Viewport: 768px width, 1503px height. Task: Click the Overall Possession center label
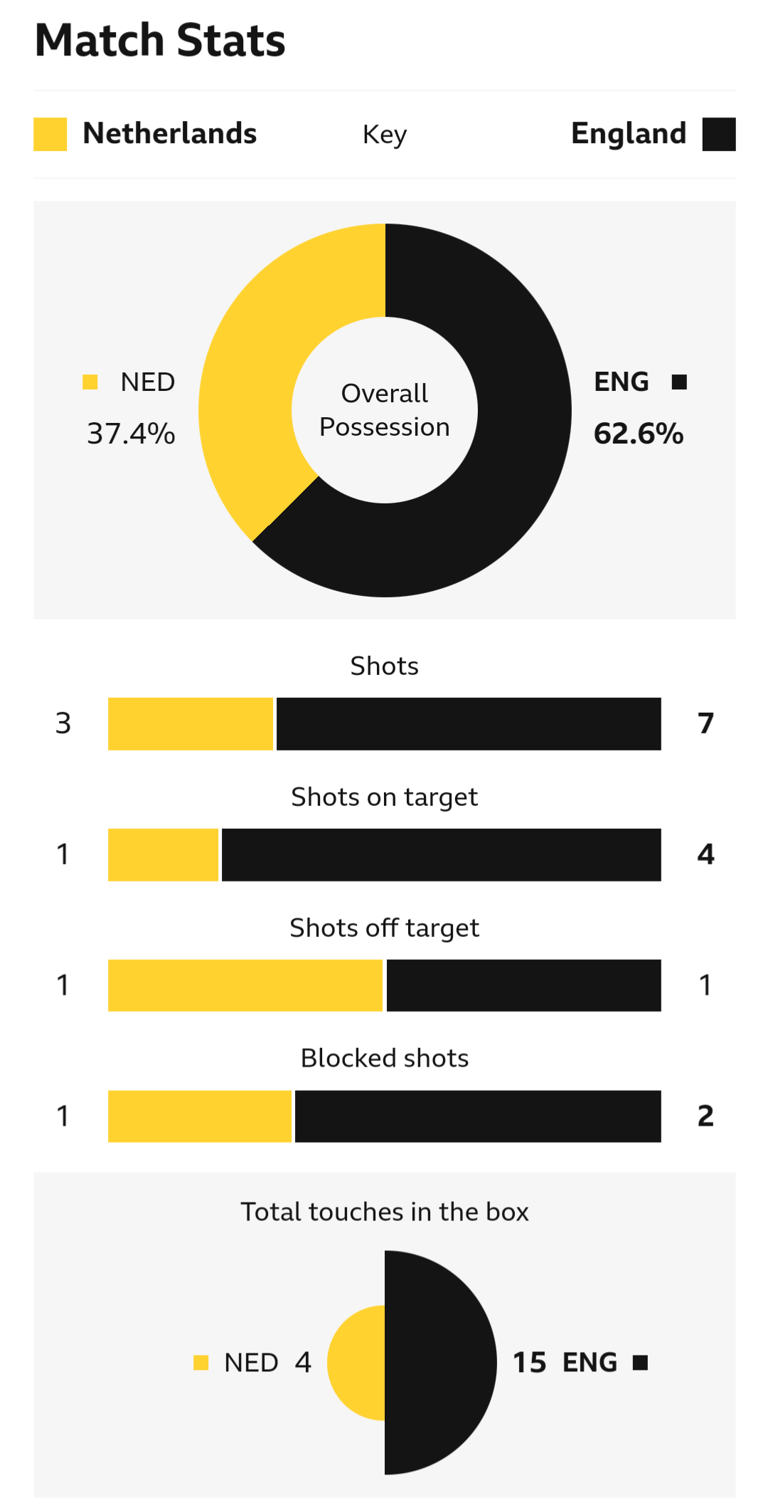385,410
